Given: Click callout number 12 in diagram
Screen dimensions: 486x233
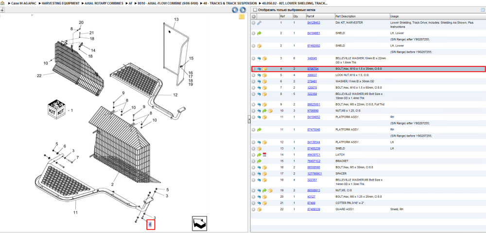Looking at the screenshot, I should coord(175,95).
